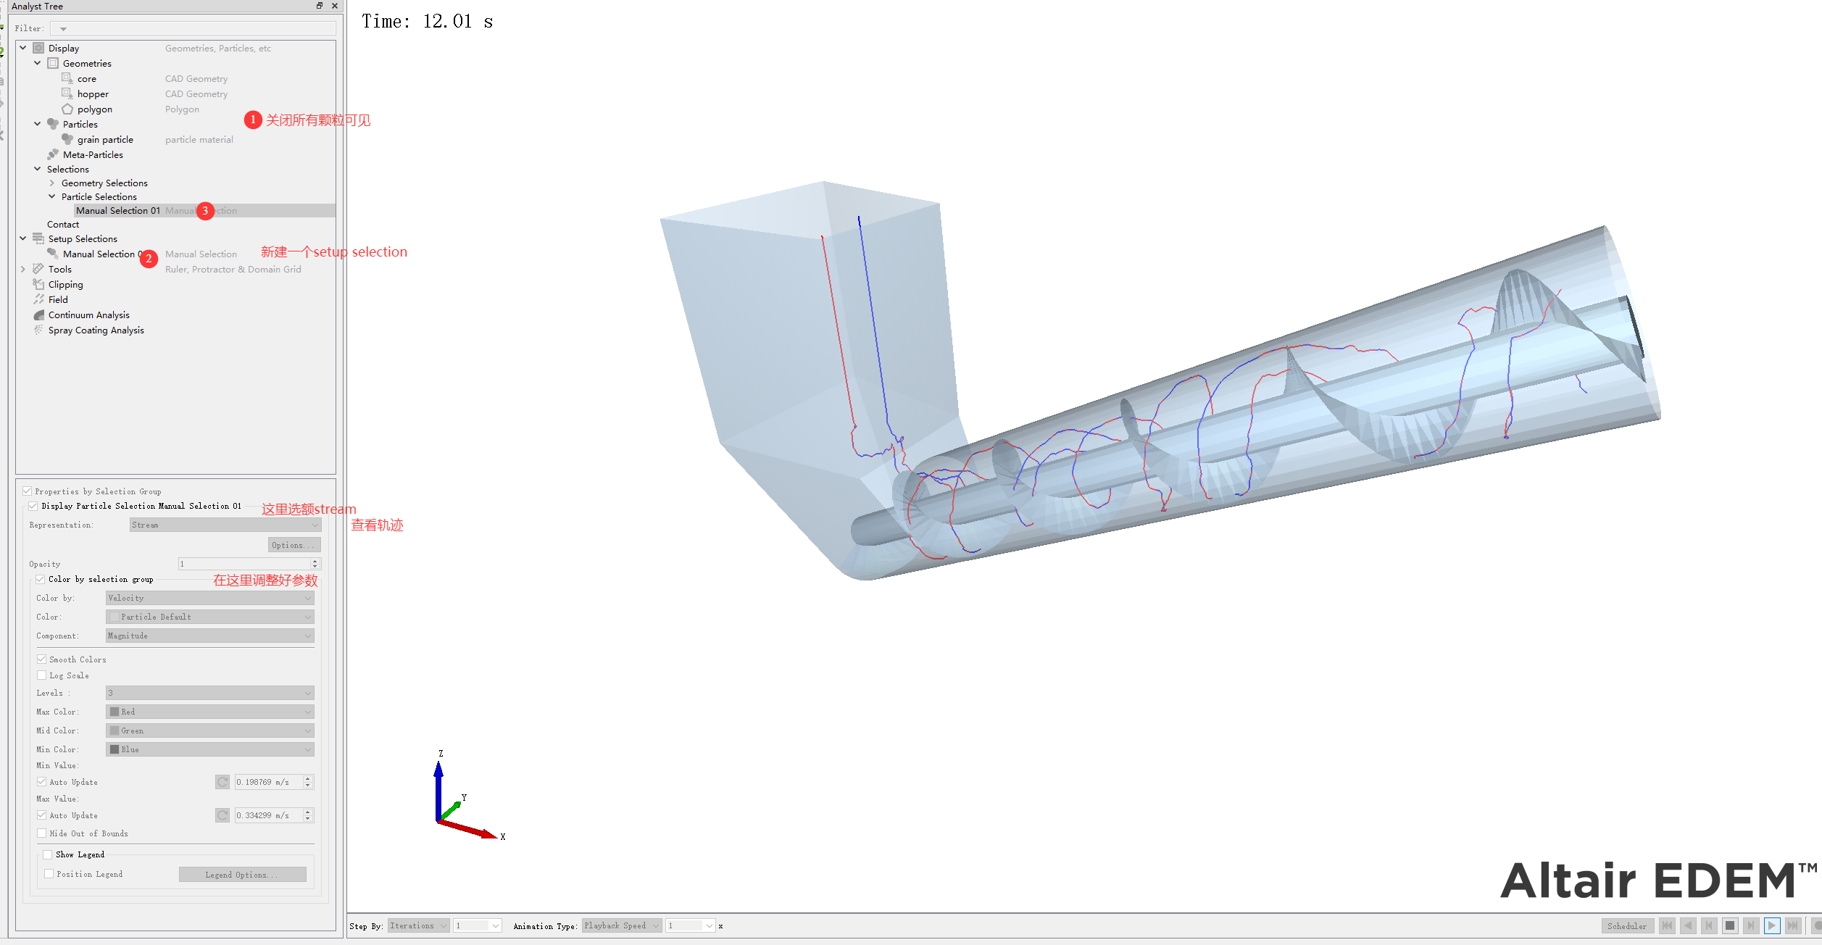Open the Scheduler button
1822x945 pixels.
point(1626,925)
